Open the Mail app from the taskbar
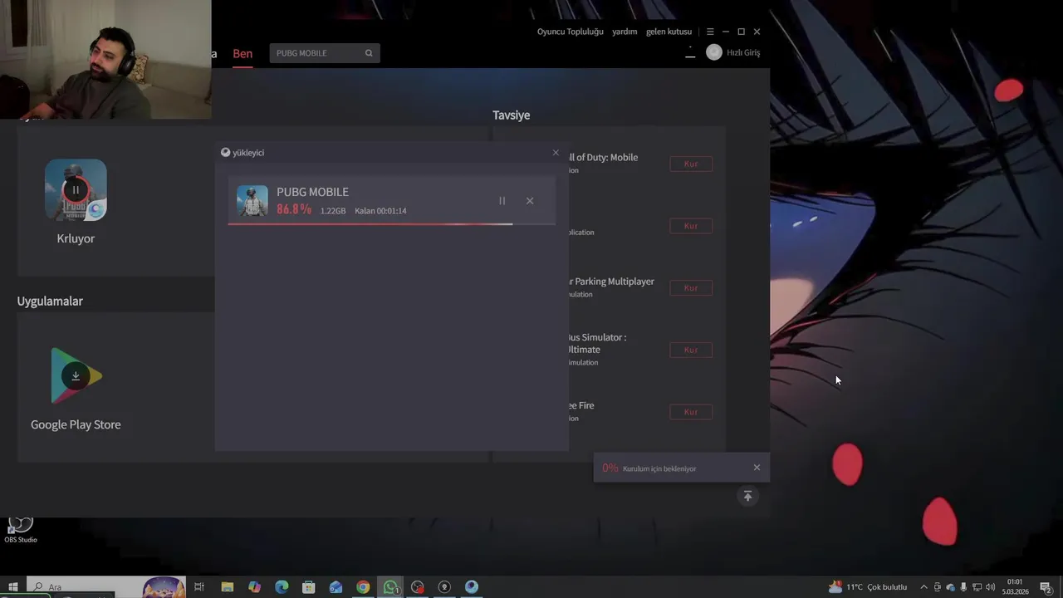1063x598 pixels. tap(336, 587)
